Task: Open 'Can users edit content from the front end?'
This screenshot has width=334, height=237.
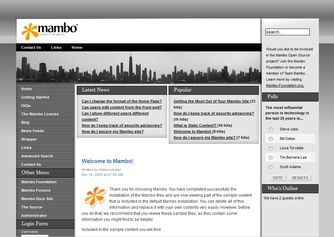Action: click(122, 107)
